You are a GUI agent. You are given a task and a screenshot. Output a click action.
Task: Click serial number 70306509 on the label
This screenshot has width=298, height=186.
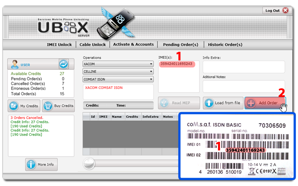272,125
